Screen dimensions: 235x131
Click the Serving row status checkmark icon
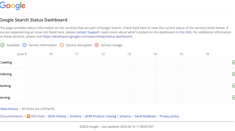(233, 97)
